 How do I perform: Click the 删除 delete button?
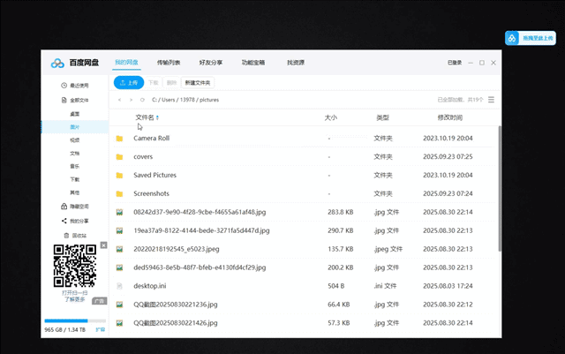click(171, 83)
